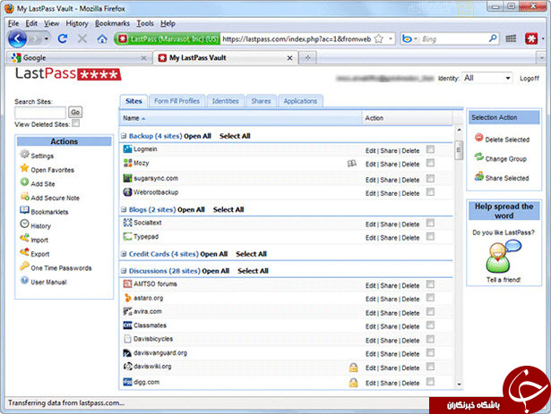Tick the Webrootbackup checkbox

430,192
